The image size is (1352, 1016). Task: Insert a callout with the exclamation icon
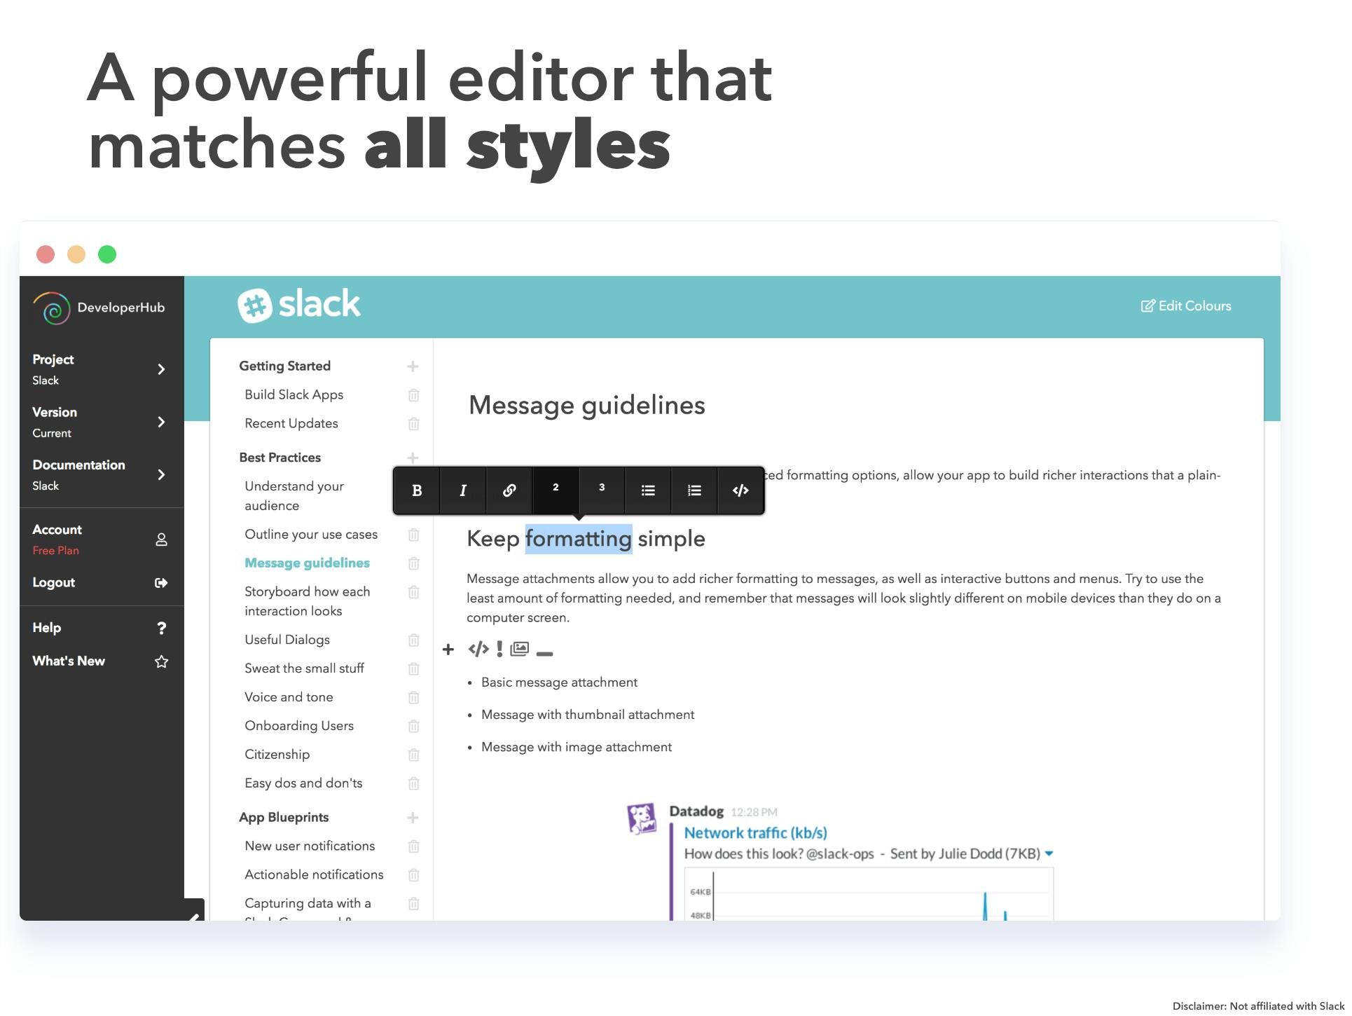coord(499,650)
